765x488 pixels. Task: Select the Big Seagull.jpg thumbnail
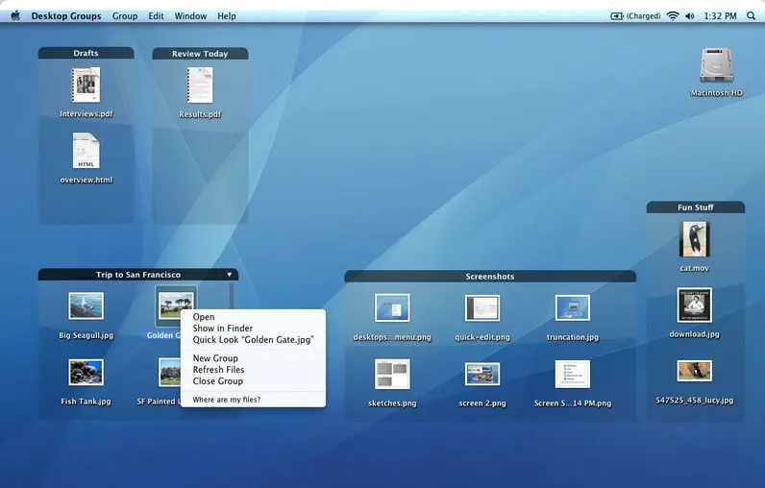coord(86,305)
